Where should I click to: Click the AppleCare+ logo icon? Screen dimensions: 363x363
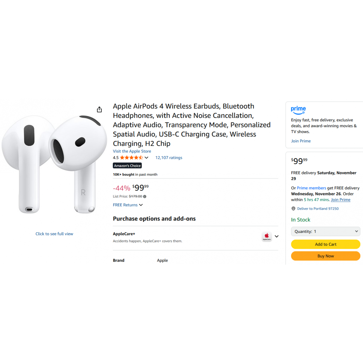[x=267, y=237]
